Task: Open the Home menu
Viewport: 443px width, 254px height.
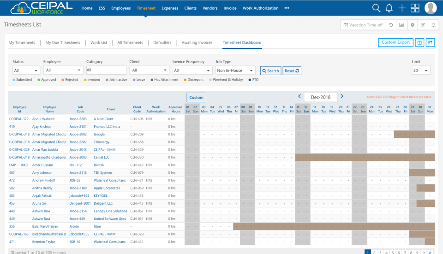Action: coord(87,8)
